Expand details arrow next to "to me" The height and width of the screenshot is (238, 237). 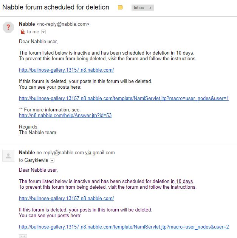(43, 32)
